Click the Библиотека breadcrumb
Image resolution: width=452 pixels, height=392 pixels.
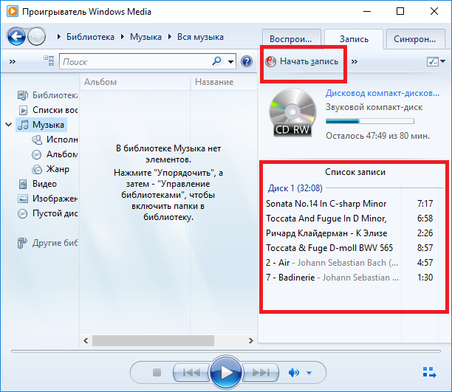(90, 37)
